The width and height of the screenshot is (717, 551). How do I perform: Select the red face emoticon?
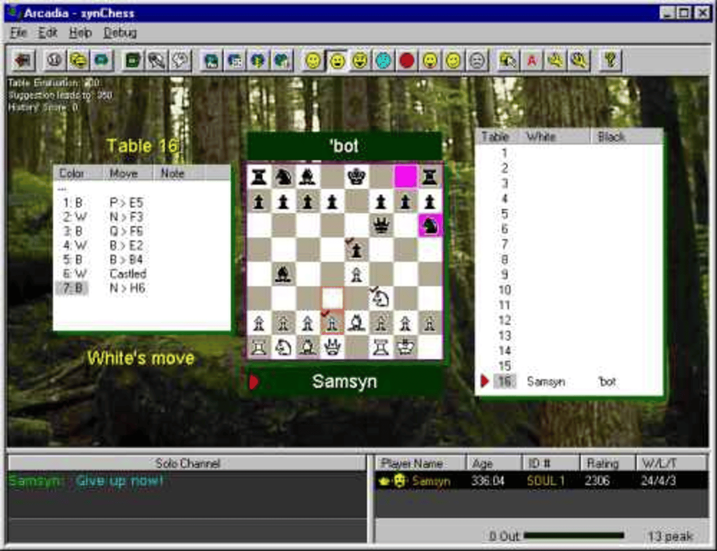point(407,61)
